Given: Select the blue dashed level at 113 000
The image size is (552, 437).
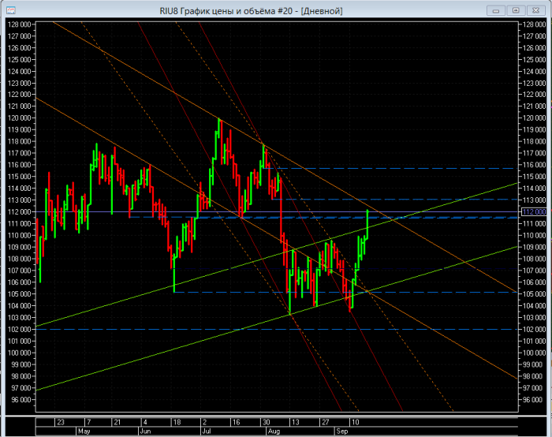Looking at the screenshot, I should 394,200.
